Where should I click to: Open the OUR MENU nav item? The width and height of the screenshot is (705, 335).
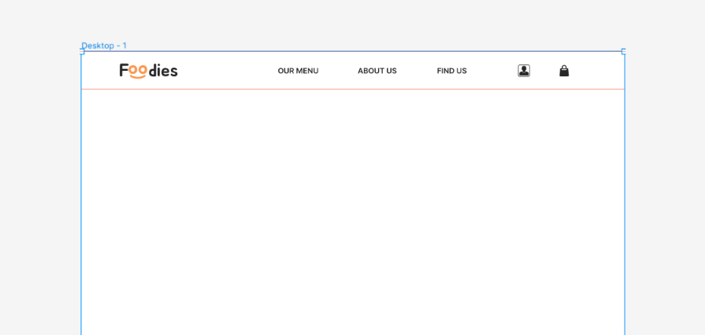[x=298, y=71]
